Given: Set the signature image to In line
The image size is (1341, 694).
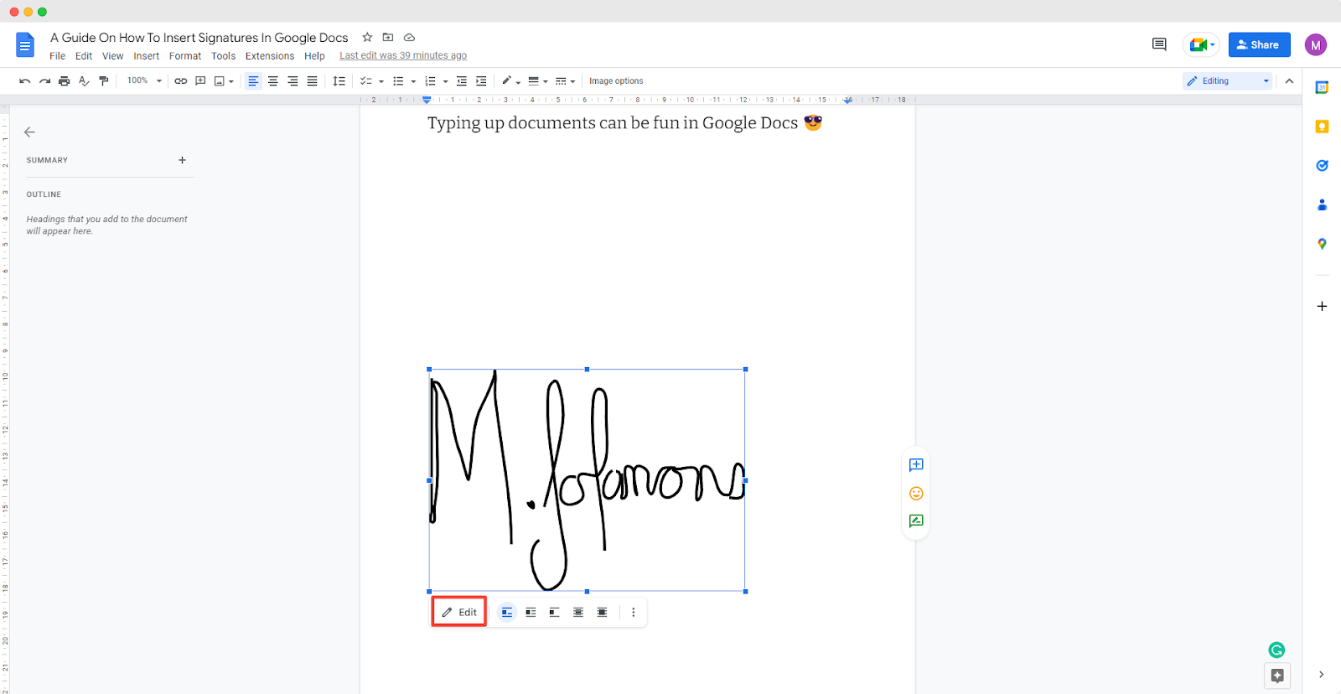Looking at the screenshot, I should (507, 613).
